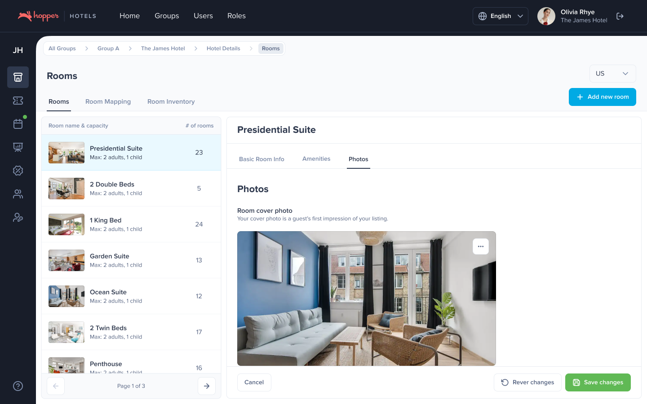The width and height of the screenshot is (647, 404).
Task: Open the calendar icon in sidebar
Action: (x=18, y=124)
